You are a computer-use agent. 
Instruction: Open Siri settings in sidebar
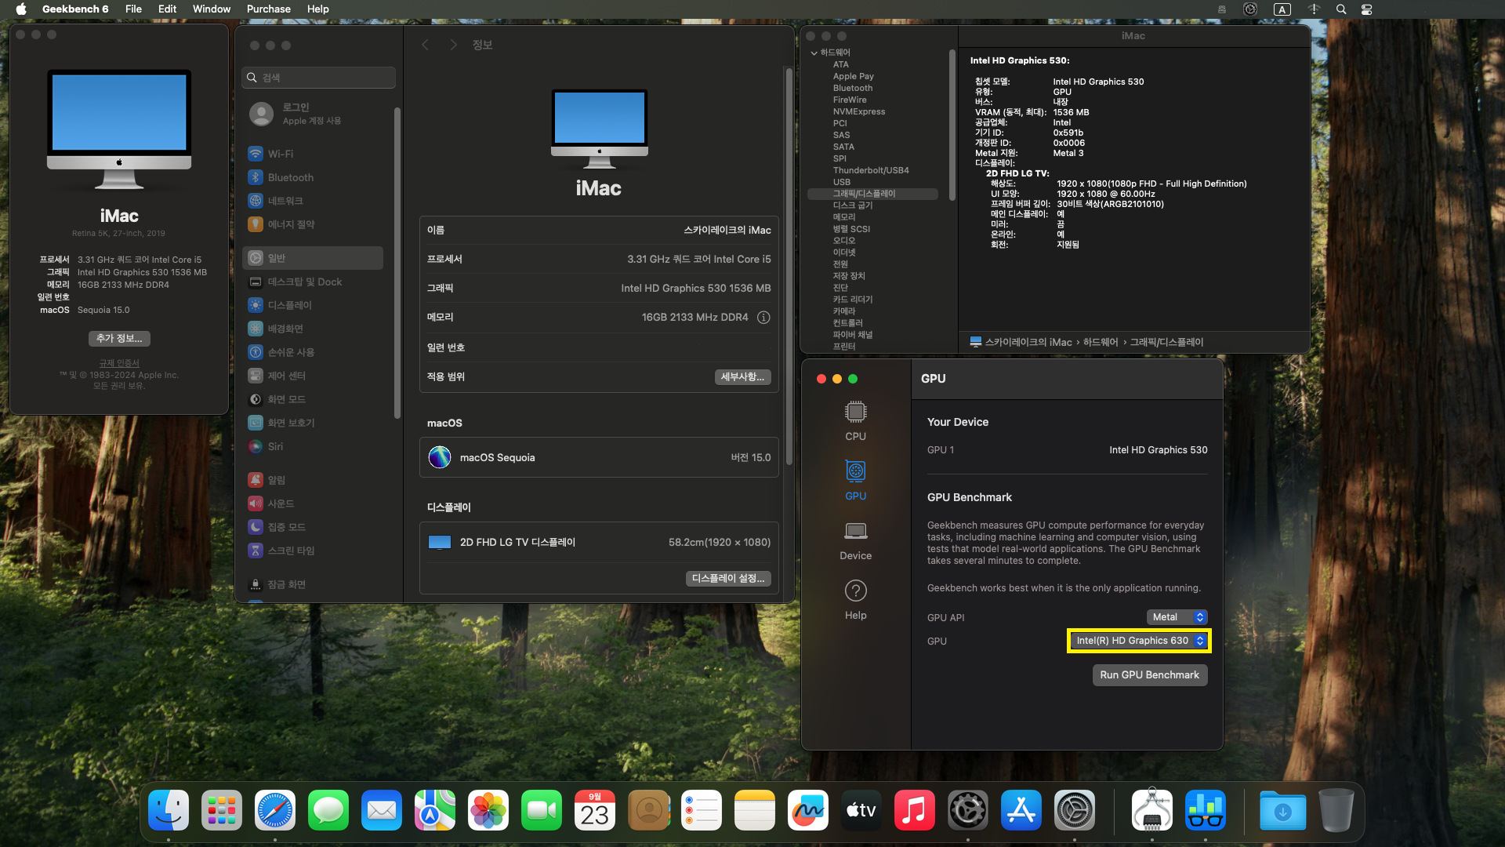(x=314, y=446)
